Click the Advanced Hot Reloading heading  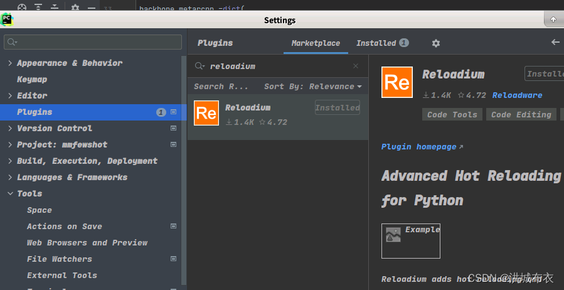pos(471,188)
